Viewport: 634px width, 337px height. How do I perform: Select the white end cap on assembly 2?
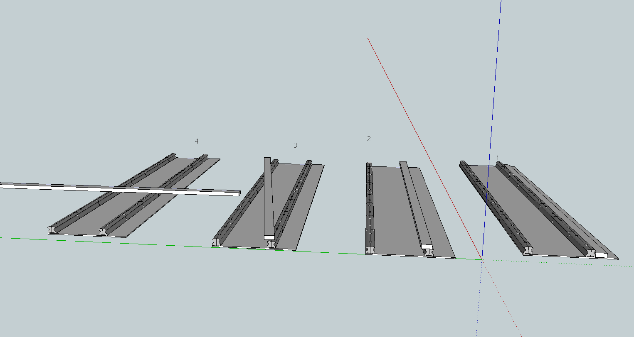(427, 247)
